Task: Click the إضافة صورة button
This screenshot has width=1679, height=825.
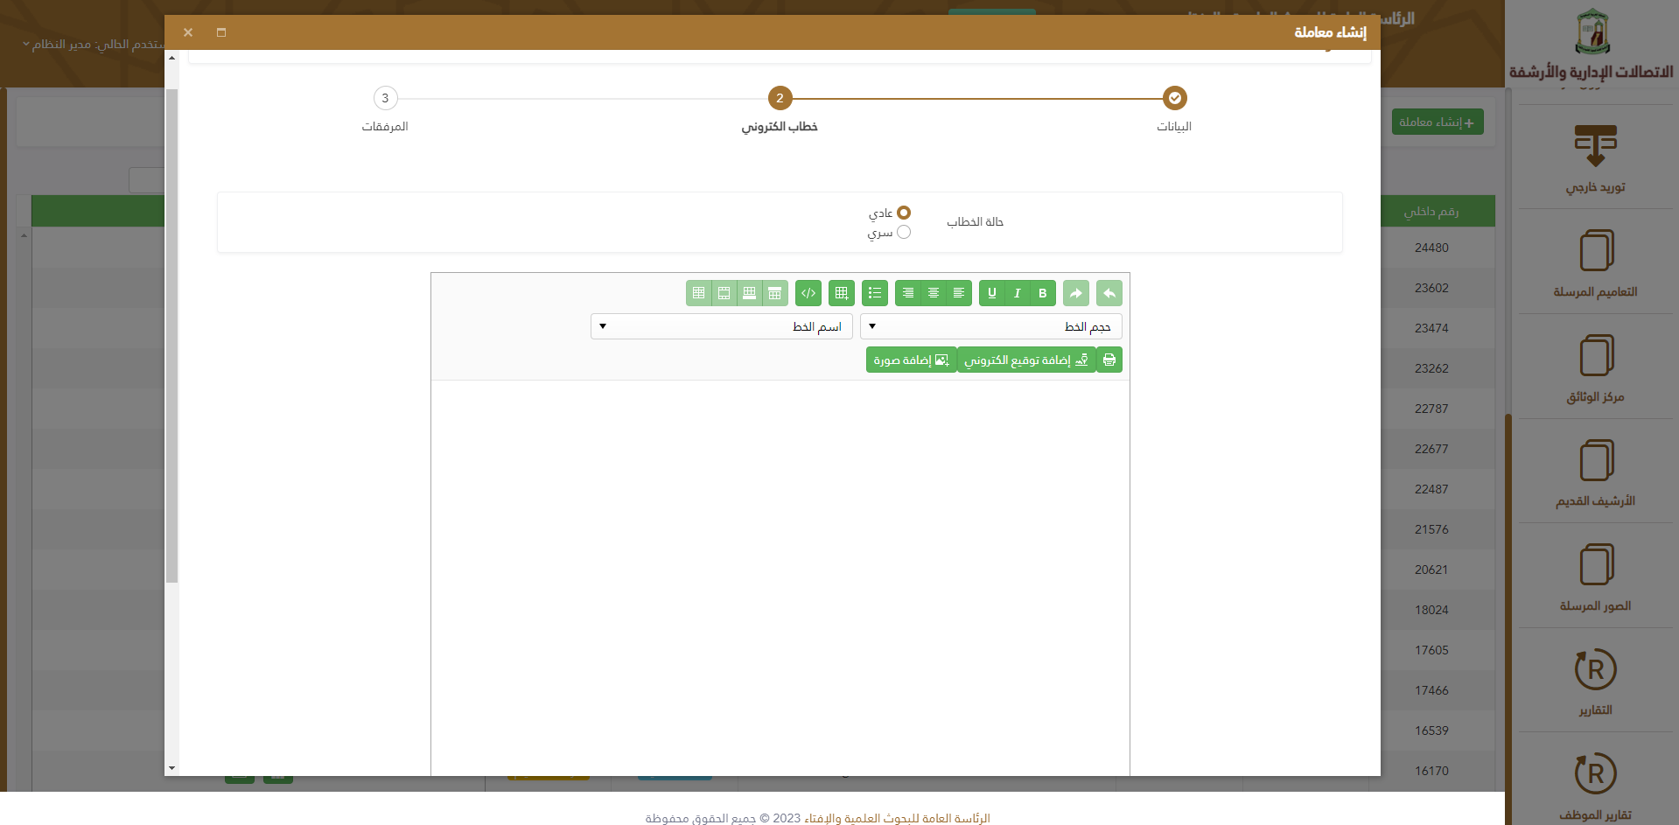Action: (911, 360)
